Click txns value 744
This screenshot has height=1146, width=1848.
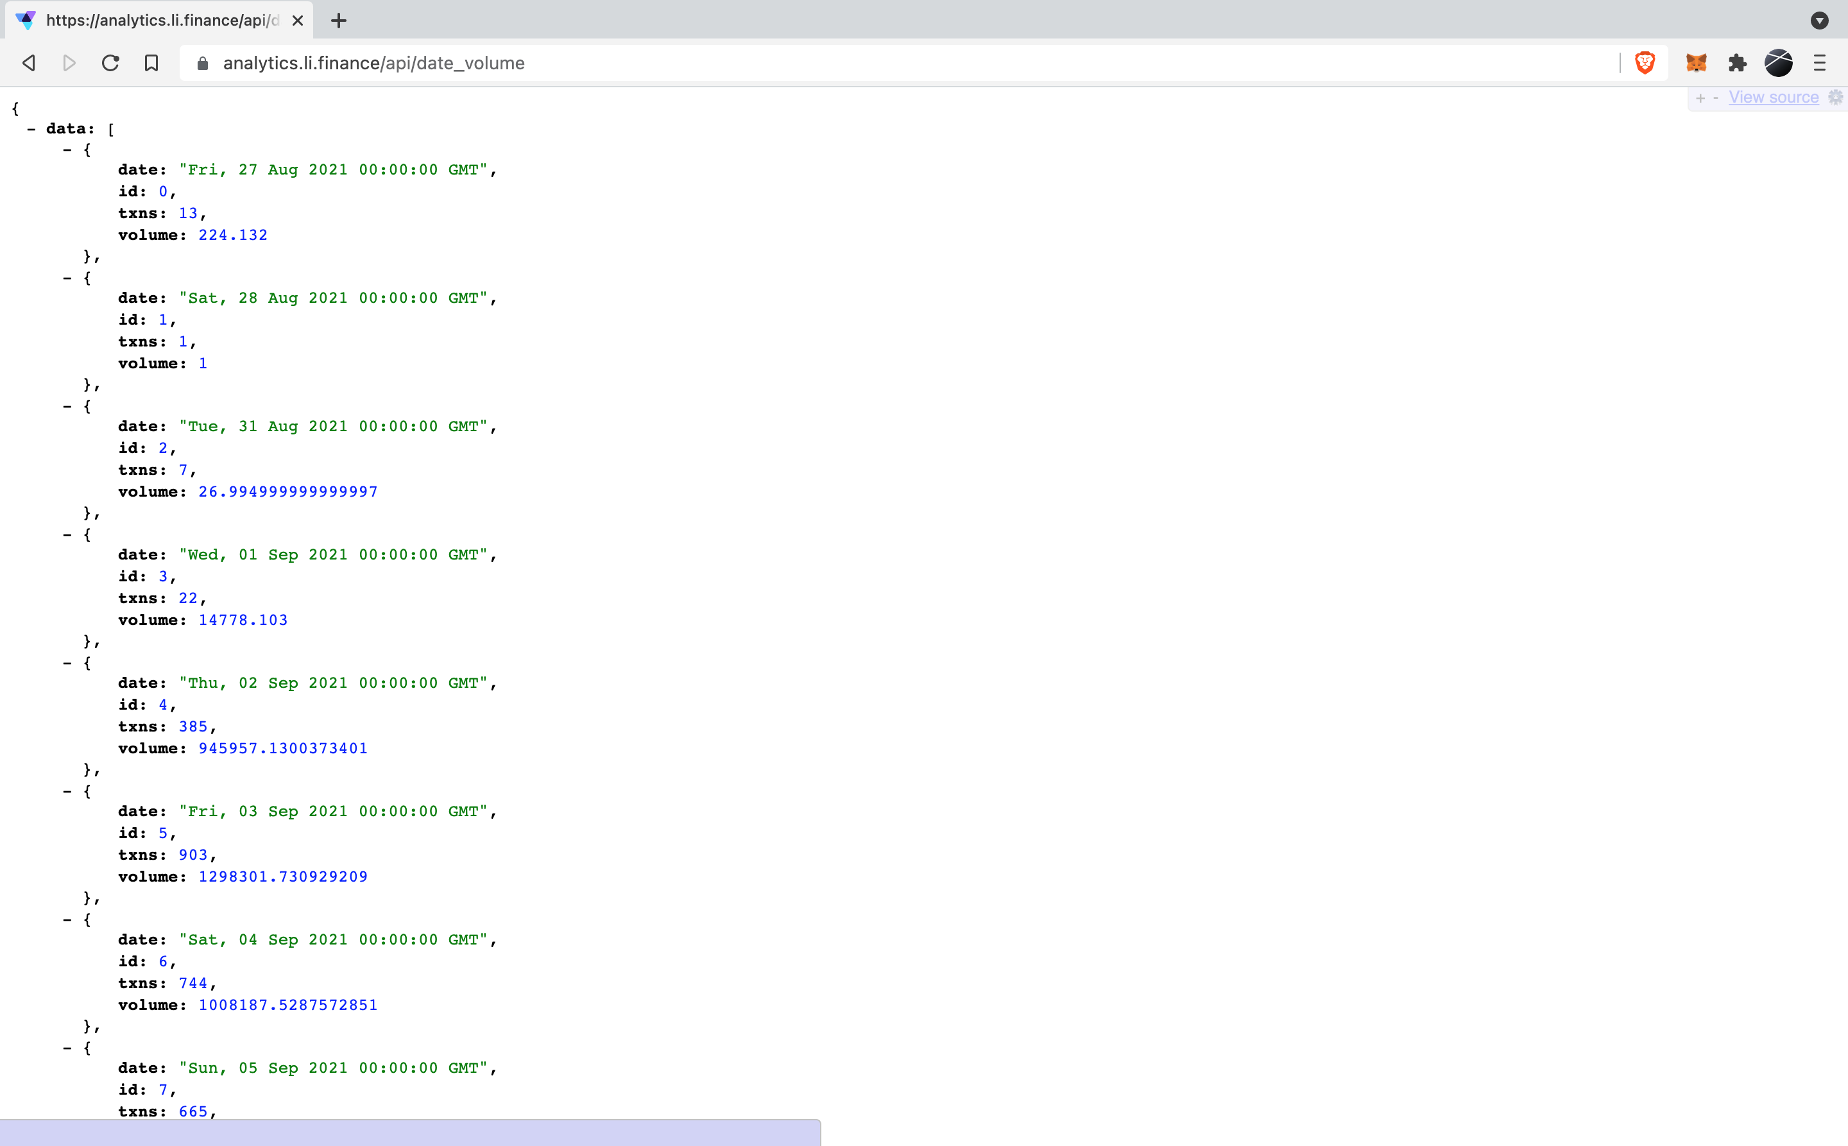point(193,983)
